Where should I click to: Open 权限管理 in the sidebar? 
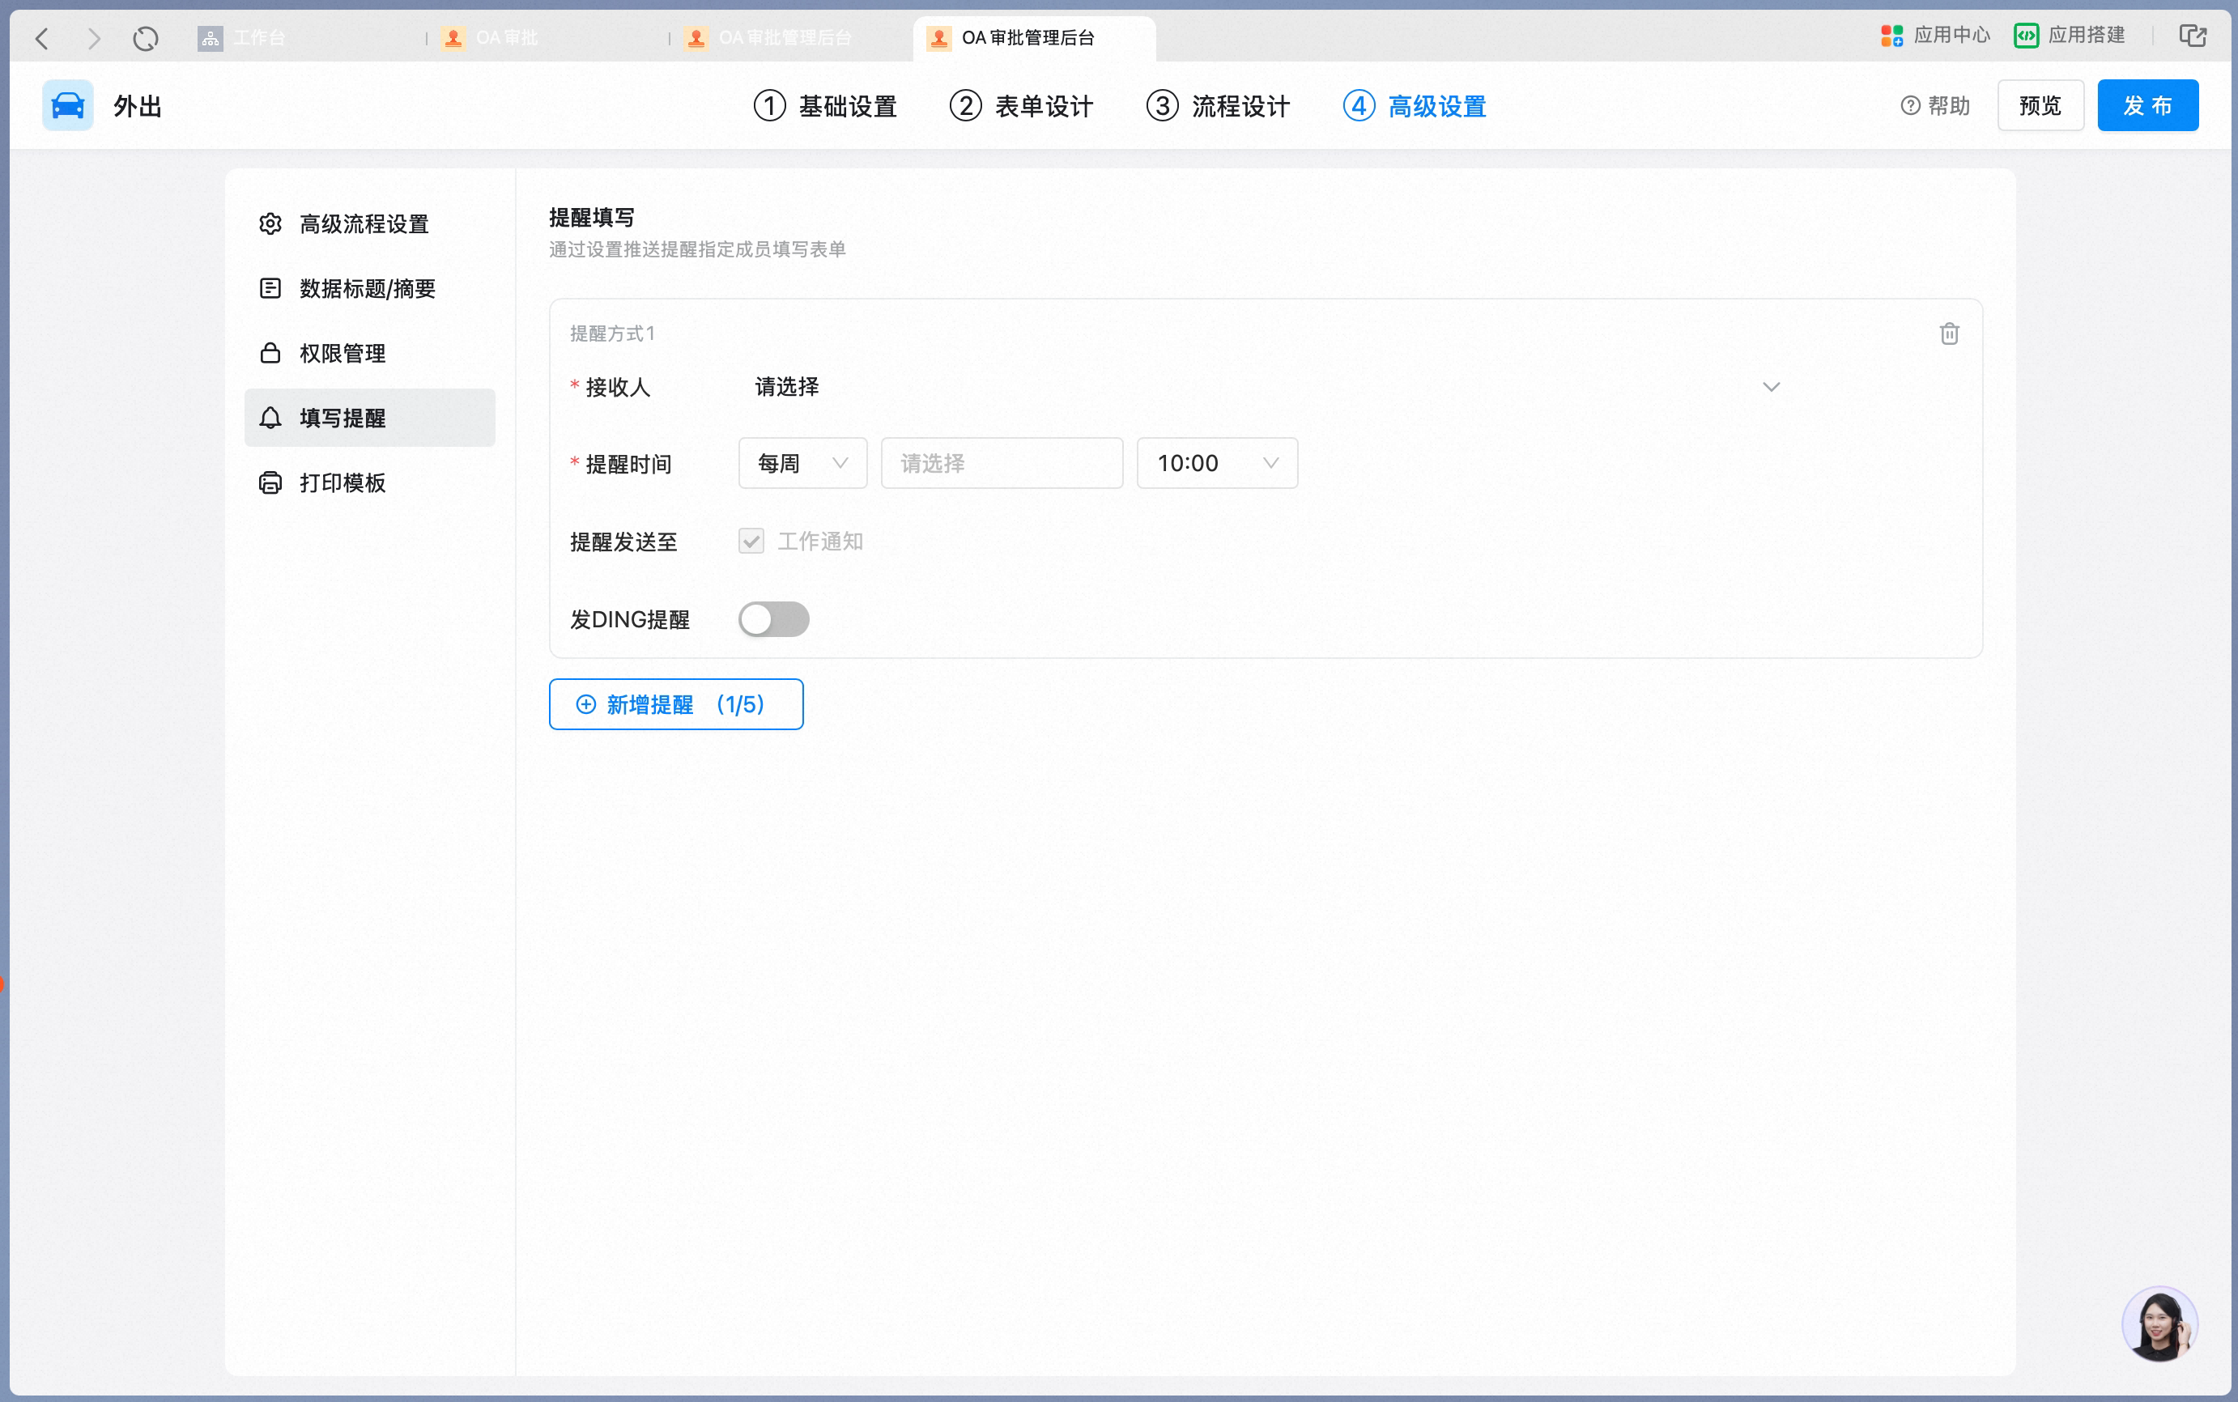click(370, 353)
